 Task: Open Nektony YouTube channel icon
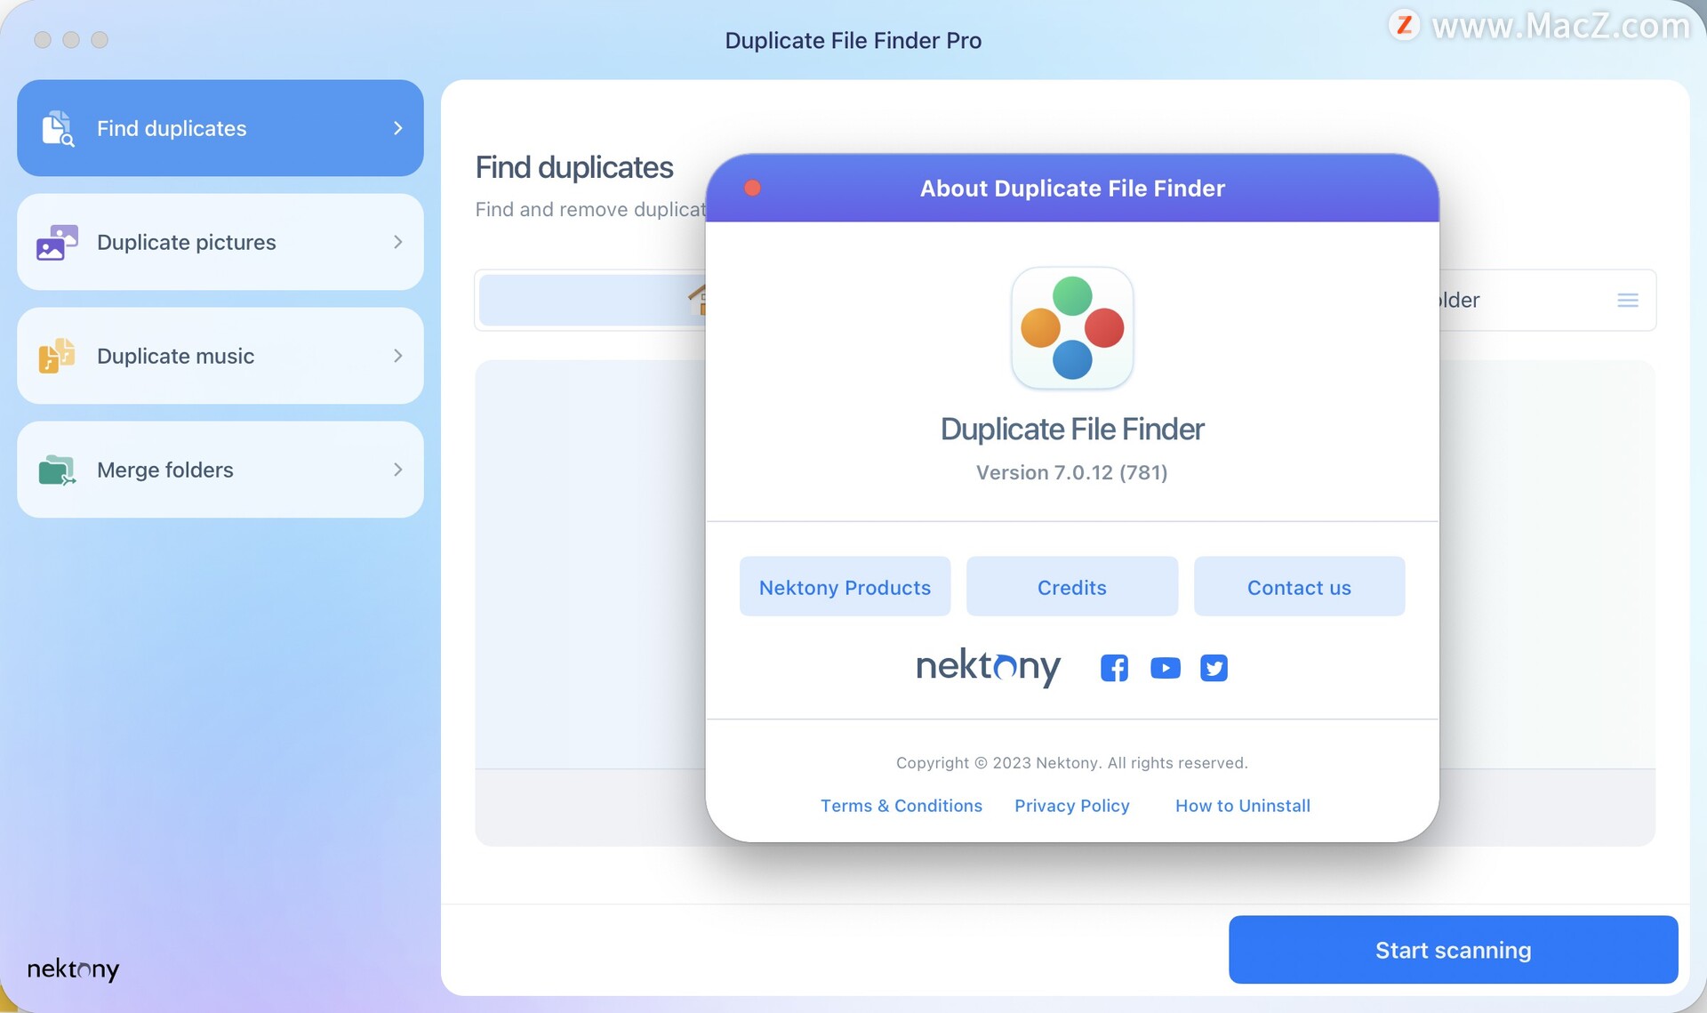[x=1165, y=667]
